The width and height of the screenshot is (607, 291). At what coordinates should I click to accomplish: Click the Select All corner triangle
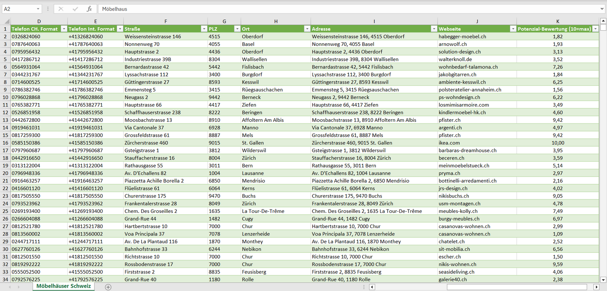point(6,21)
